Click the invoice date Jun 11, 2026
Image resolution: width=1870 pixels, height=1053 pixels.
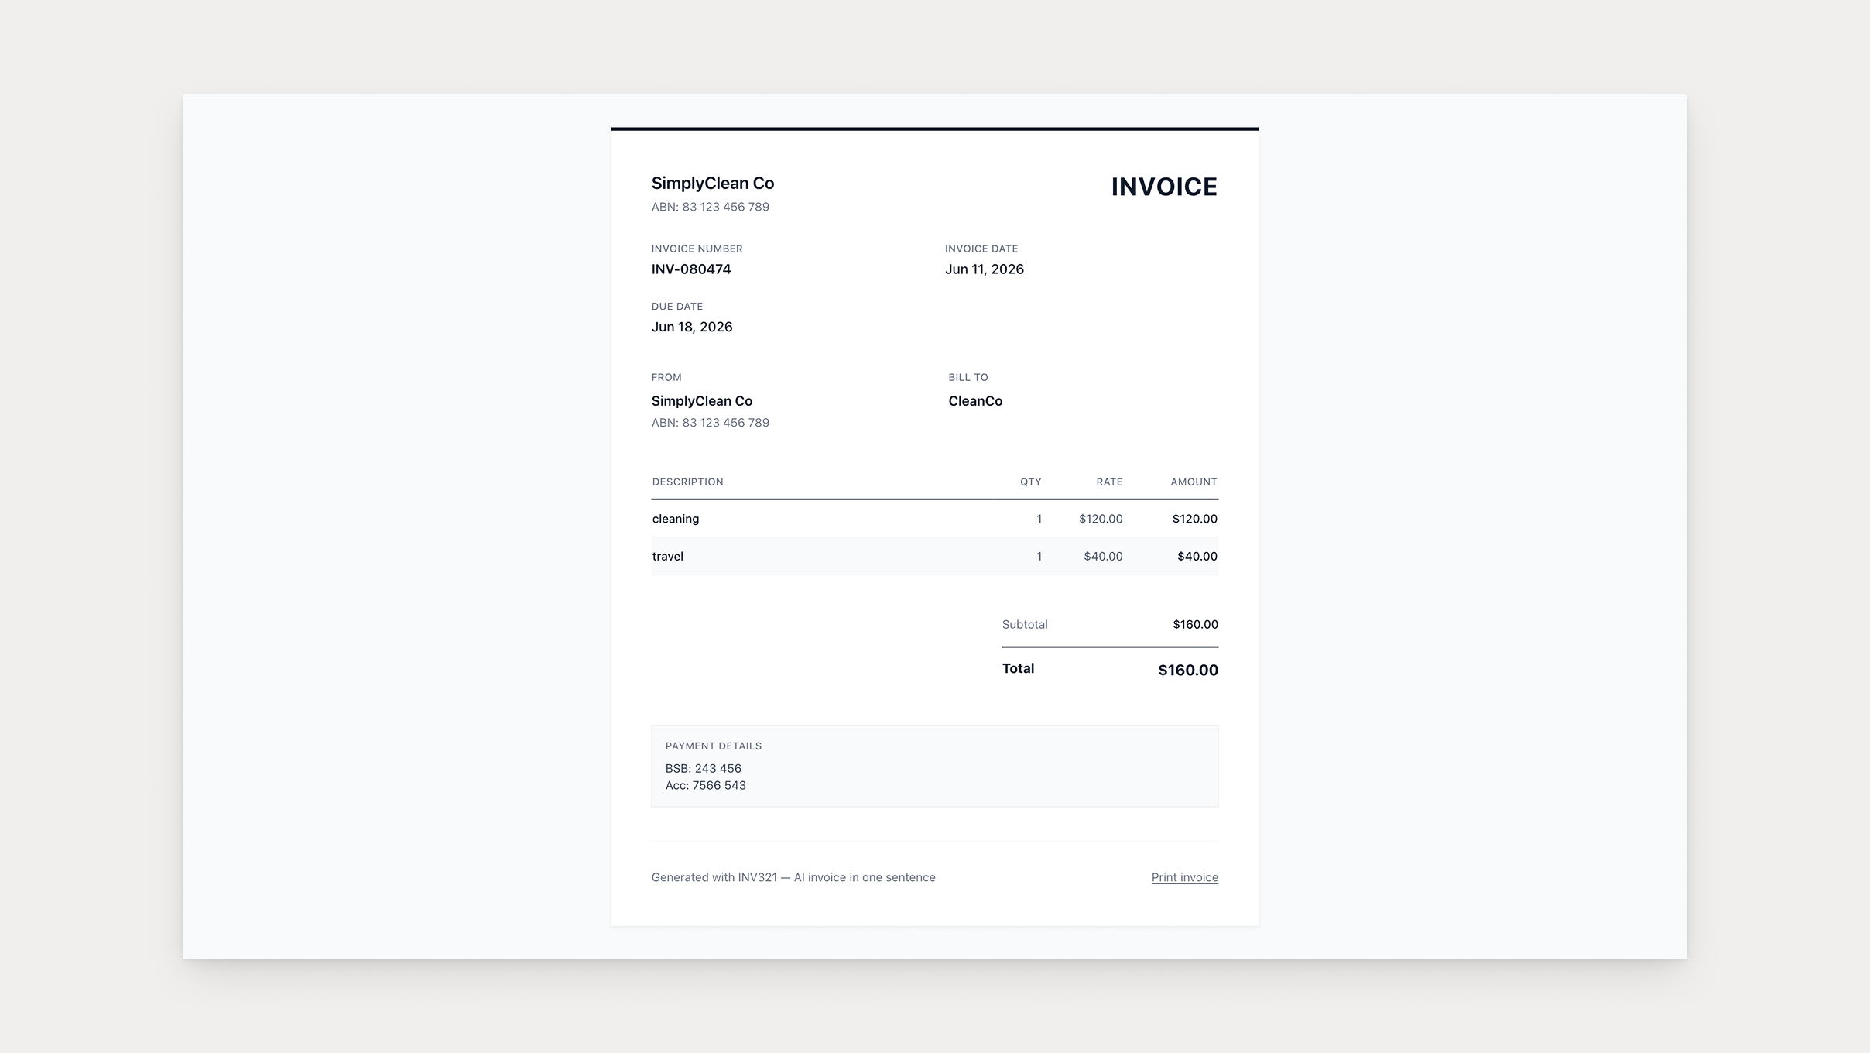[985, 269]
